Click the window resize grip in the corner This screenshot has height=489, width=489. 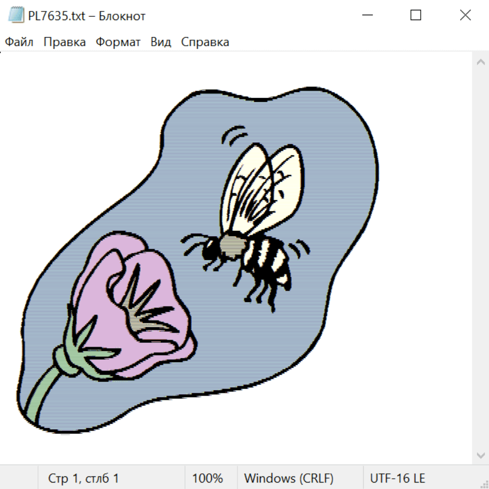point(484,484)
